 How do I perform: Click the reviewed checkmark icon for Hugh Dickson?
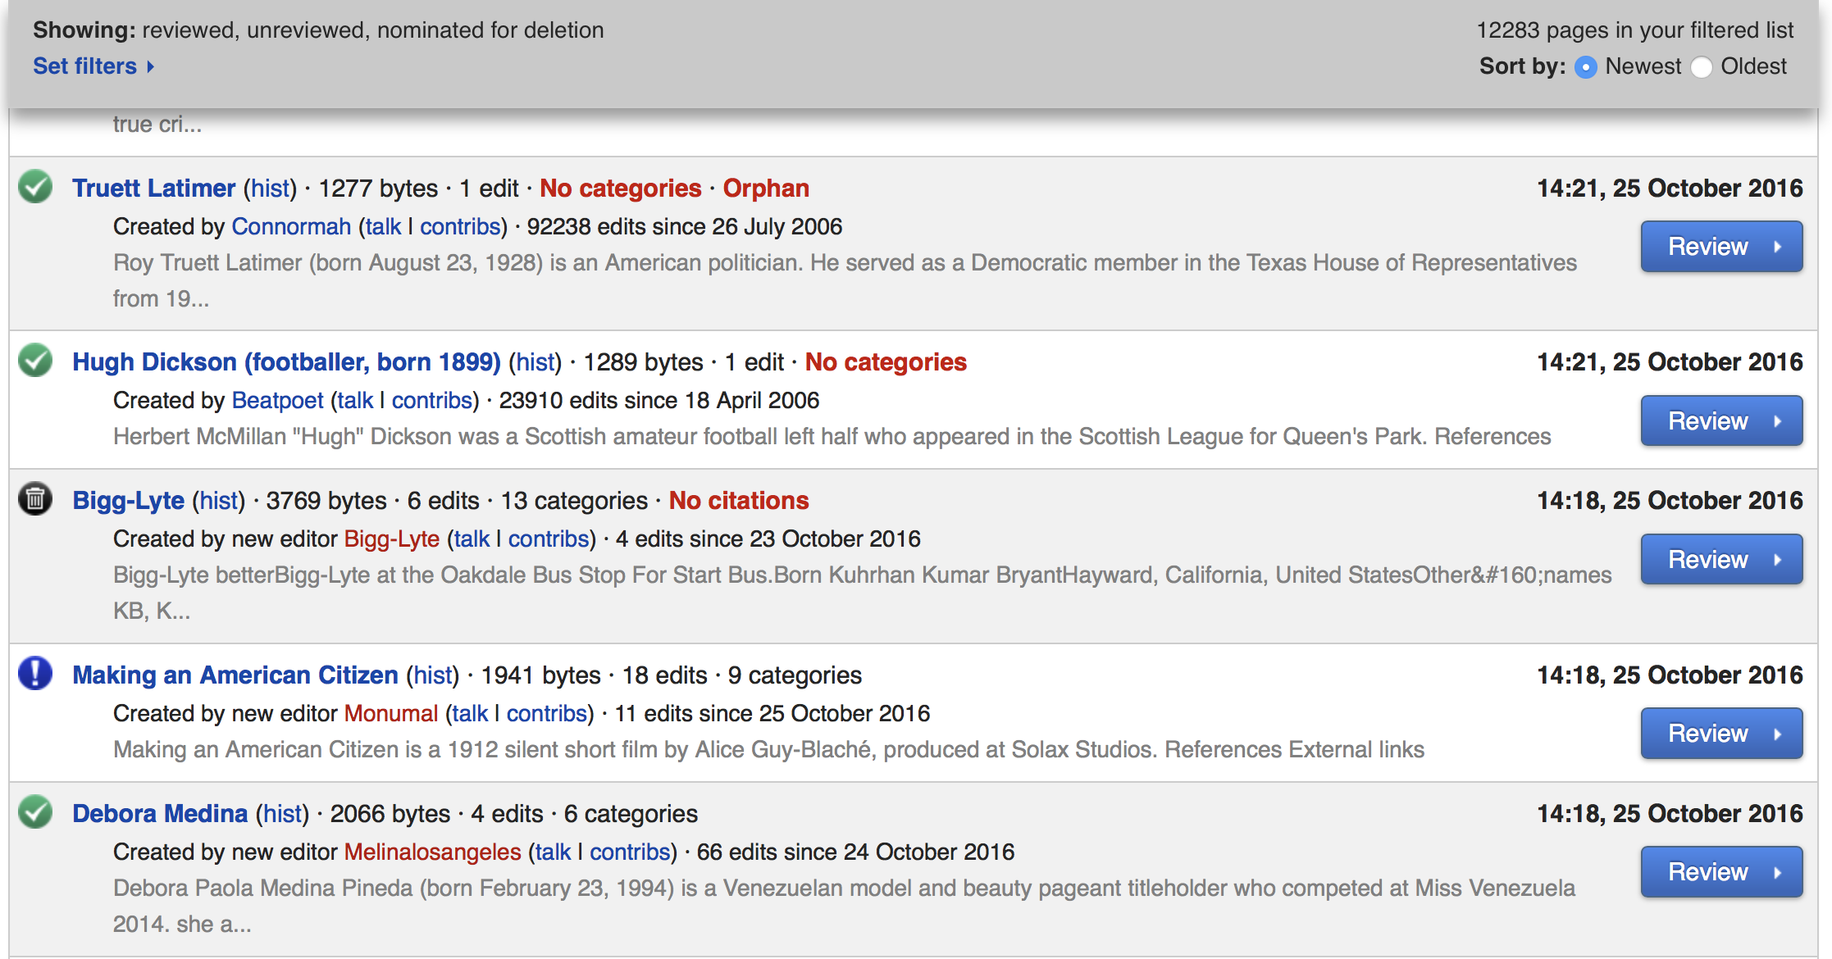35,361
